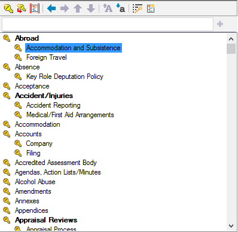Screen dimensions: 238x232
Task: Select the Accounts keyword
Action: 28,134
